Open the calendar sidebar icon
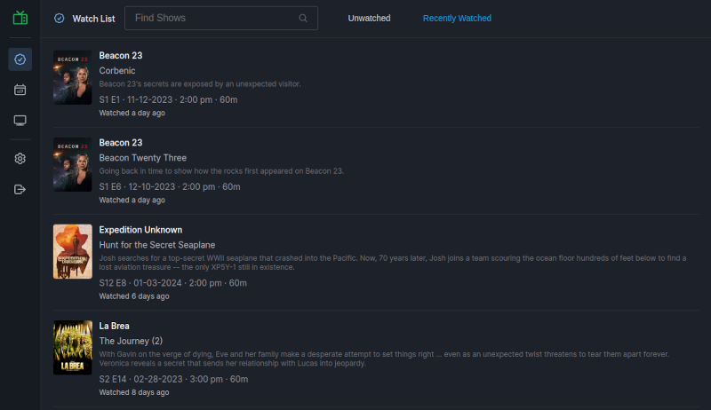The width and height of the screenshot is (711, 410). [20, 90]
